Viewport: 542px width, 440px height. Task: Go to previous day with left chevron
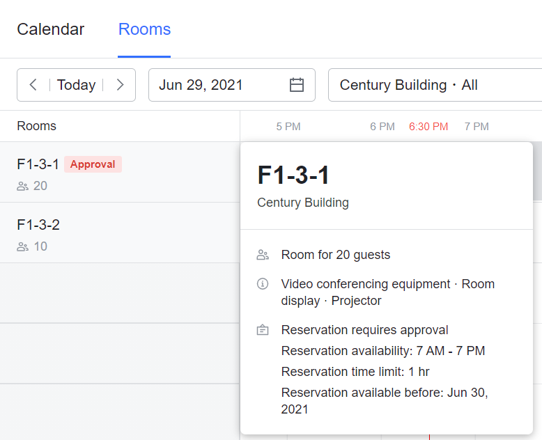(x=33, y=85)
